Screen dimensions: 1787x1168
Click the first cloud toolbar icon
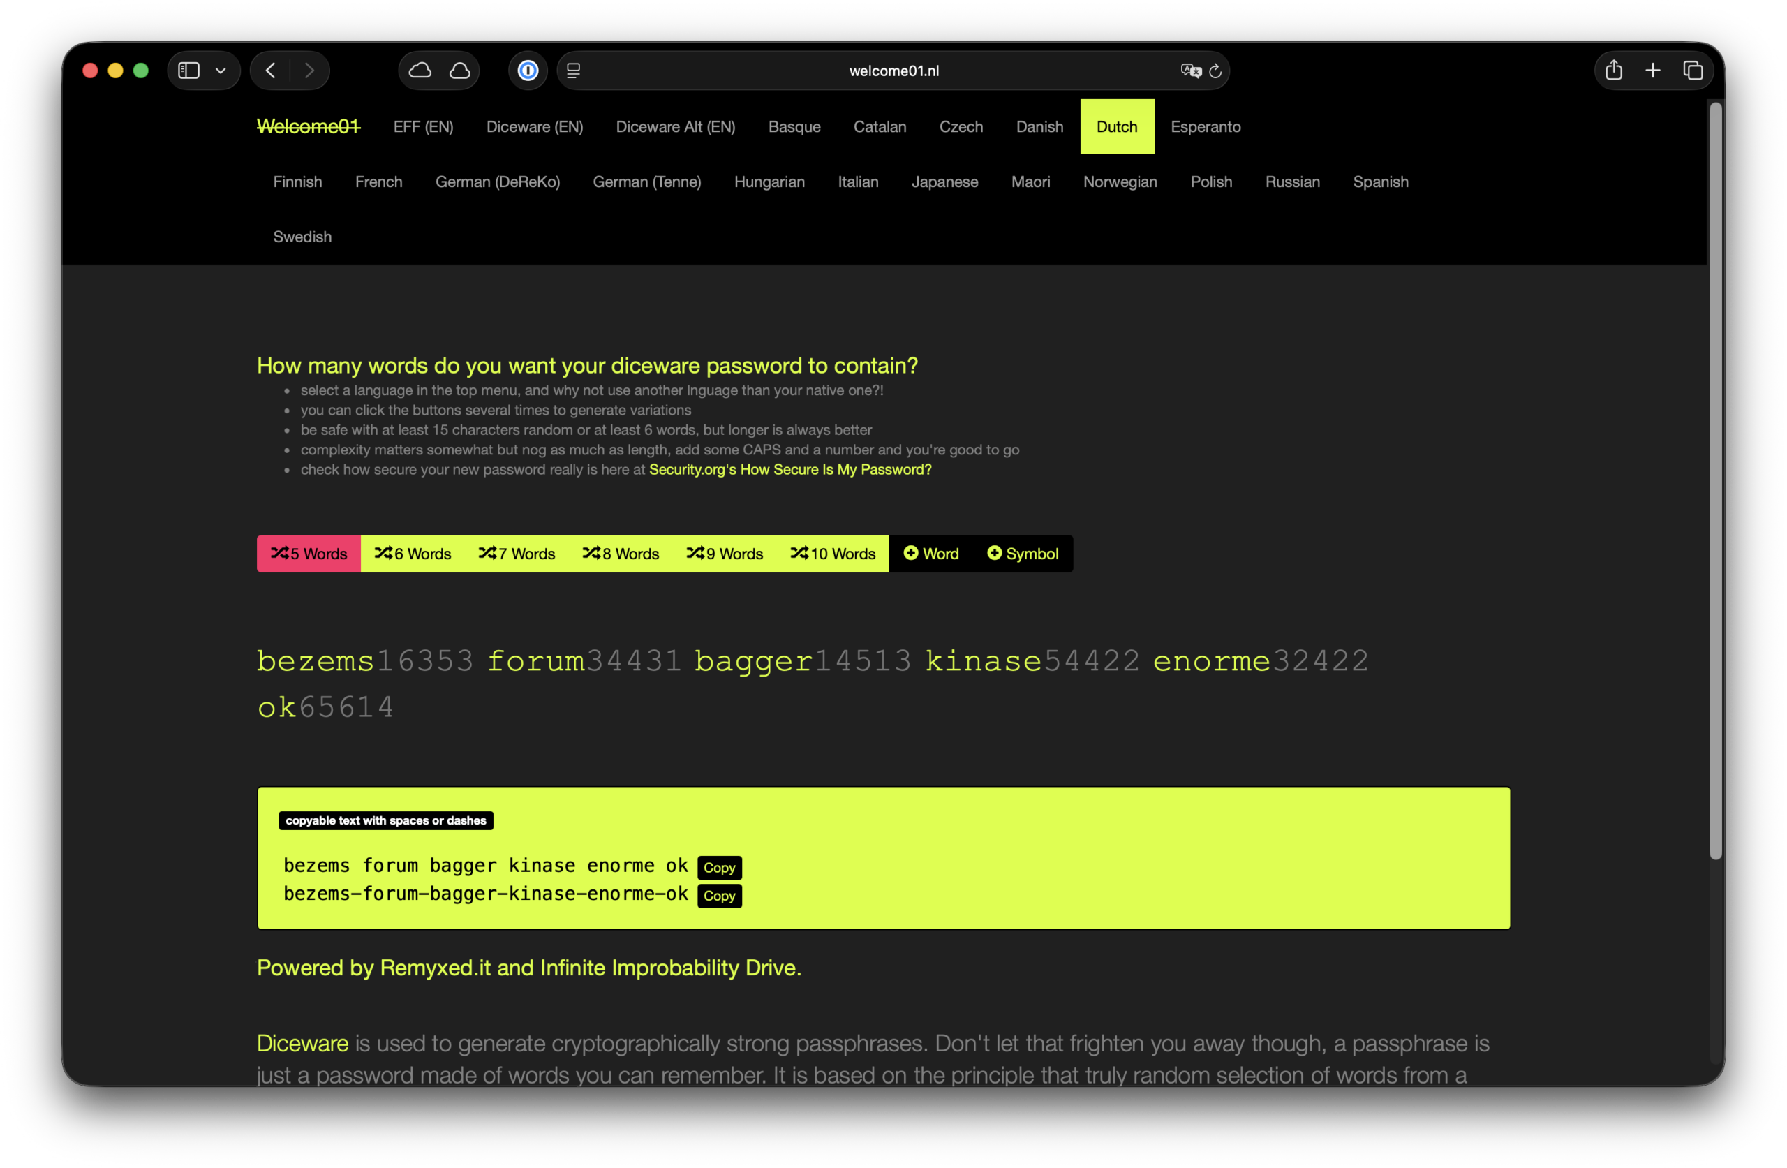click(x=420, y=71)
